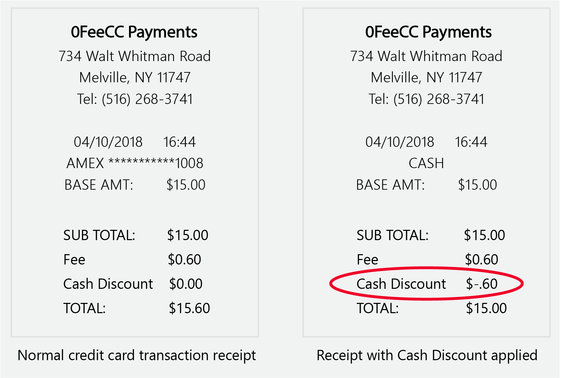Viewport: 562px width, 378px height.
Task: Click the left receipt's 0FeeCC Payments heading
Action: tap(134, 32)
